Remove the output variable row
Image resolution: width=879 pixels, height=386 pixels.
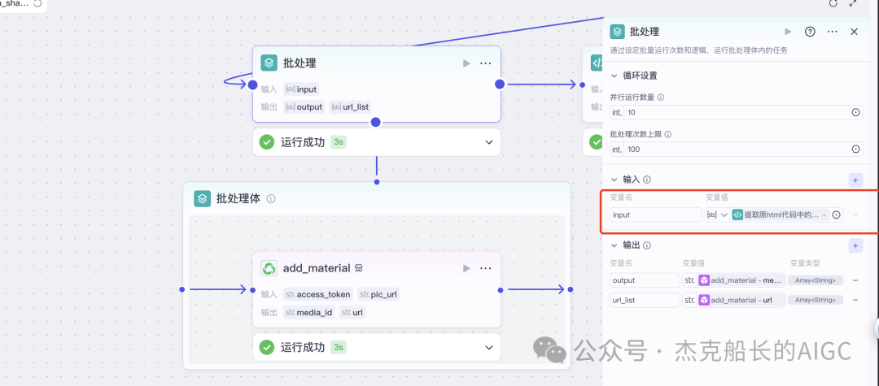point(855,280)
